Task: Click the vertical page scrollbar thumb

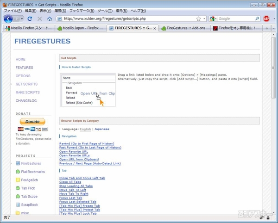Action: pyautogui.click(x=273, y=68)
